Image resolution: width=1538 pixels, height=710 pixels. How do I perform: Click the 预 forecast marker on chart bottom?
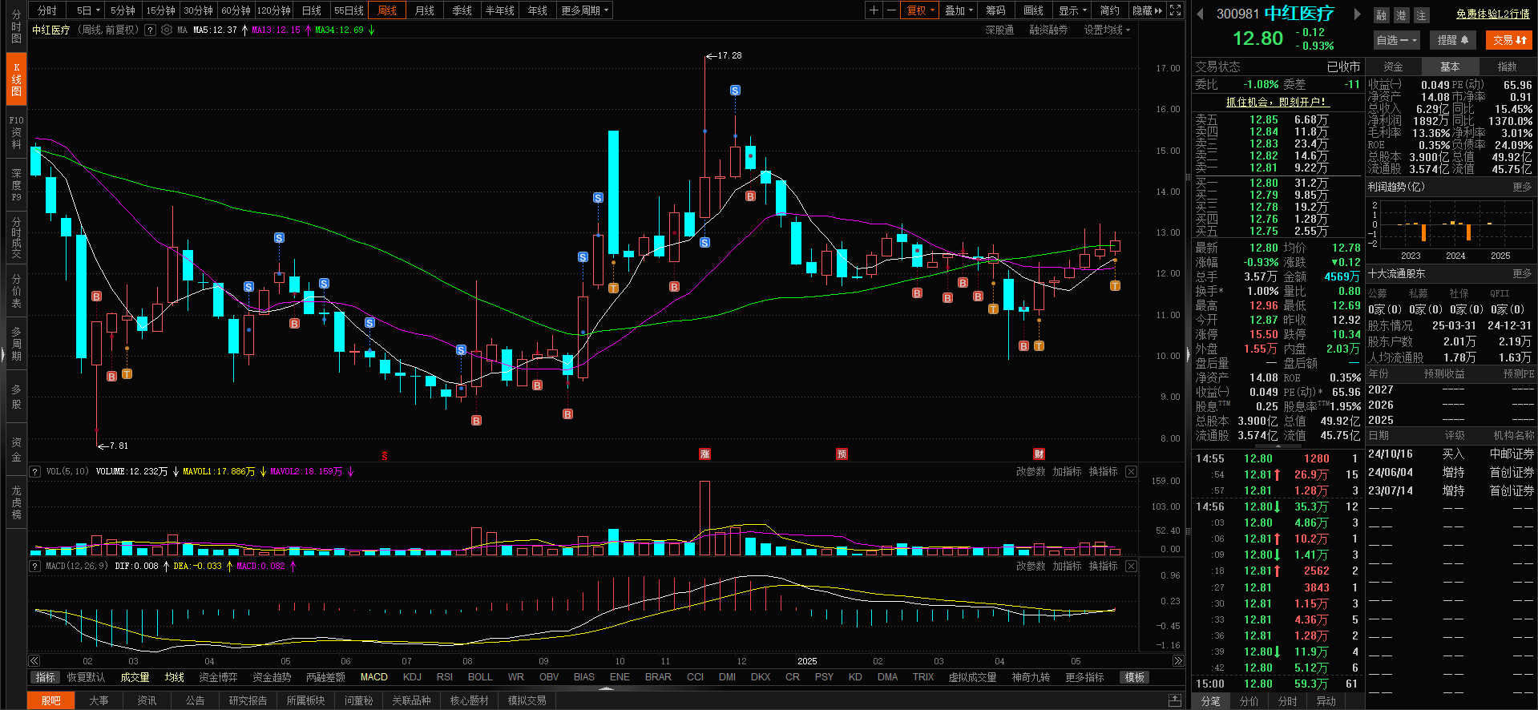point(842,454)
